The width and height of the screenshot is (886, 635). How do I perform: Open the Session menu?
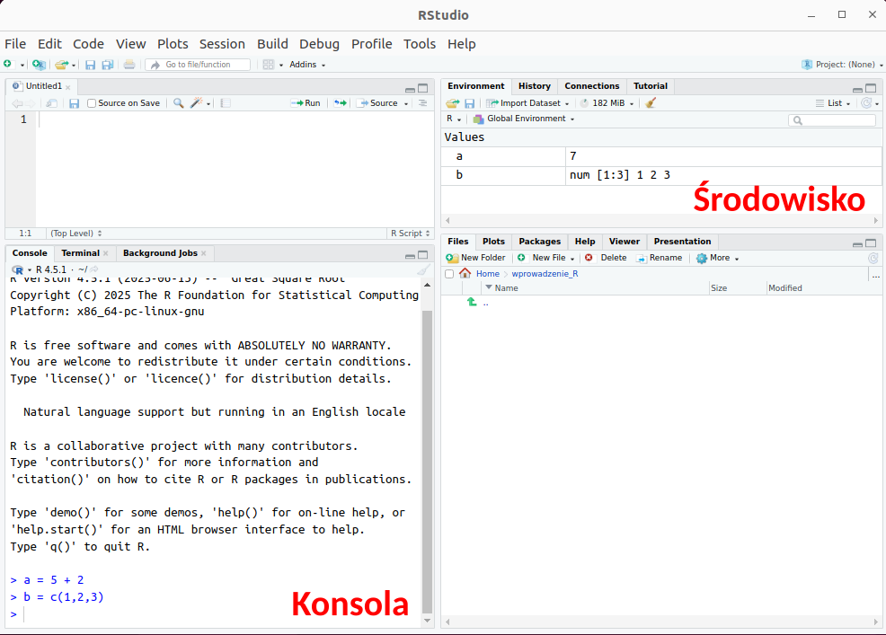[222, 44]
